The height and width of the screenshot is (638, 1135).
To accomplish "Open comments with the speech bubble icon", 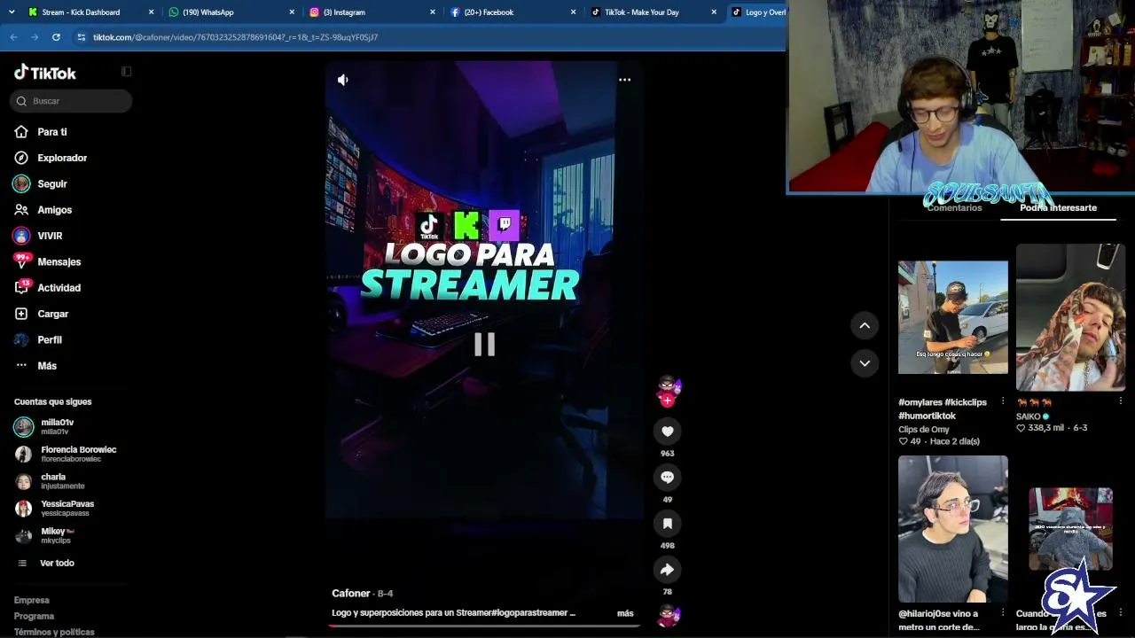I will click(x=668, y=478).
